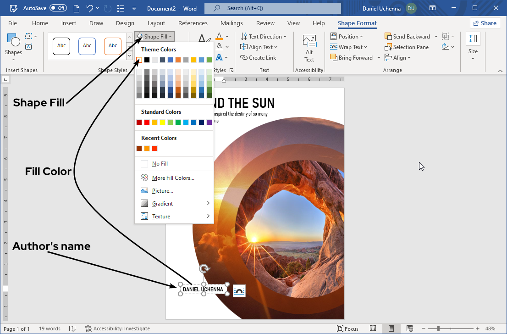The image size is (507, 334).
Task: Open More Fill Colors dialog
Action: click(173, 178)
